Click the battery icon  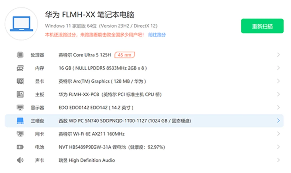point(20,147)
